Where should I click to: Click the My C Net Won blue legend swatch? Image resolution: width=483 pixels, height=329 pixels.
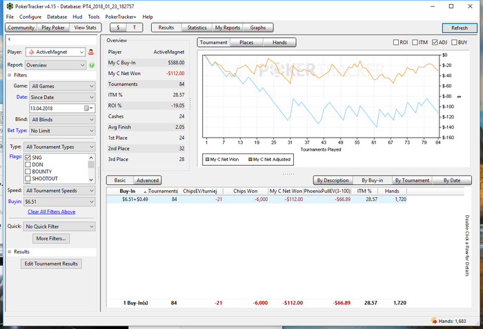point(207,160)
